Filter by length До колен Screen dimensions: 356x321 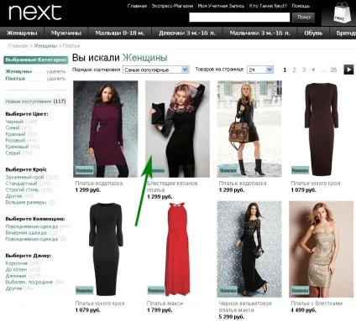16,270
